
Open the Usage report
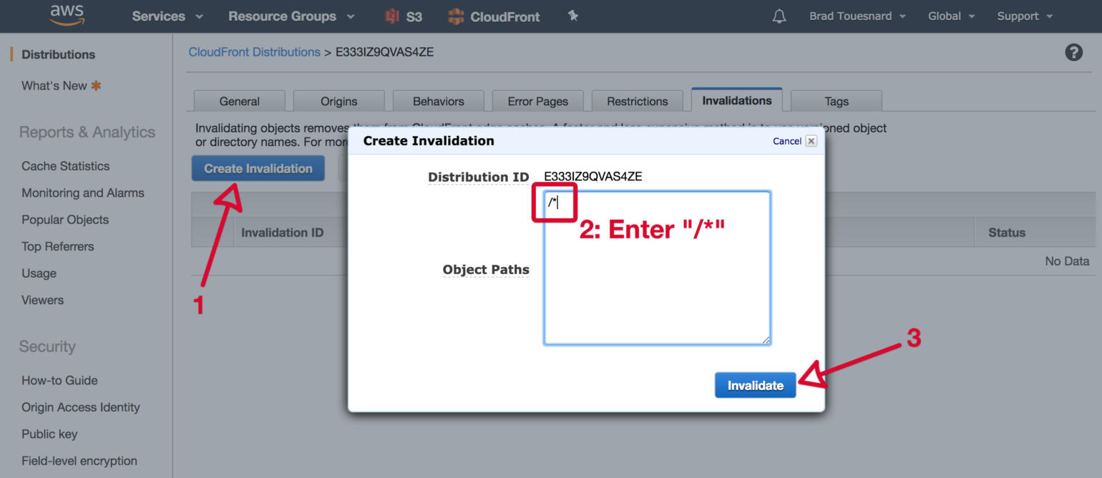39,273
